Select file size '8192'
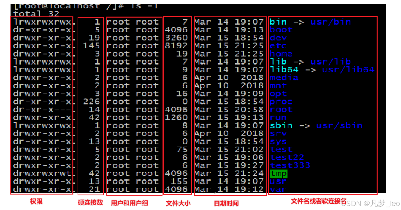Screen dimensions: 401x210 click(x=176, y=46)
